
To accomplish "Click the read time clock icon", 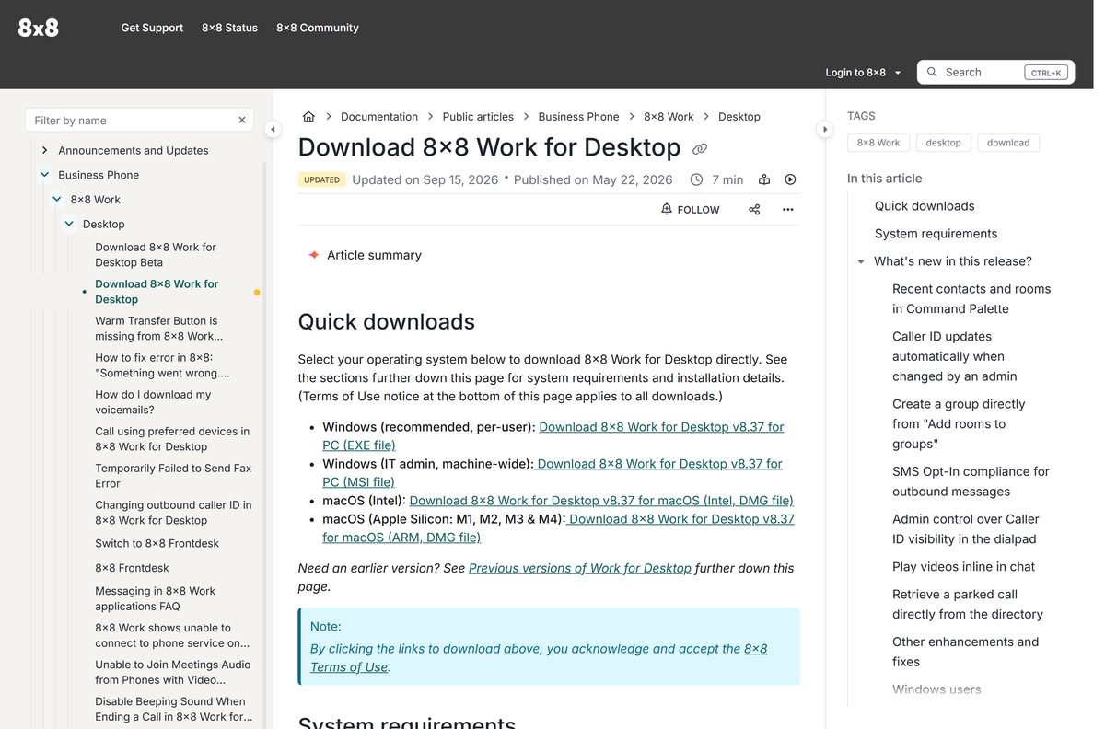I will tap(696, 180).
